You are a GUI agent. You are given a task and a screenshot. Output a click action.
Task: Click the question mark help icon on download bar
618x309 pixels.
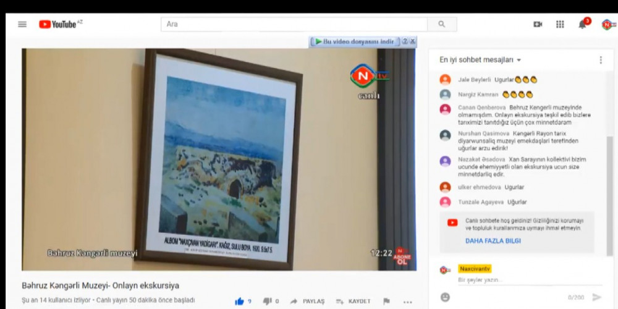pyautogui.click(x=404, y=41)
